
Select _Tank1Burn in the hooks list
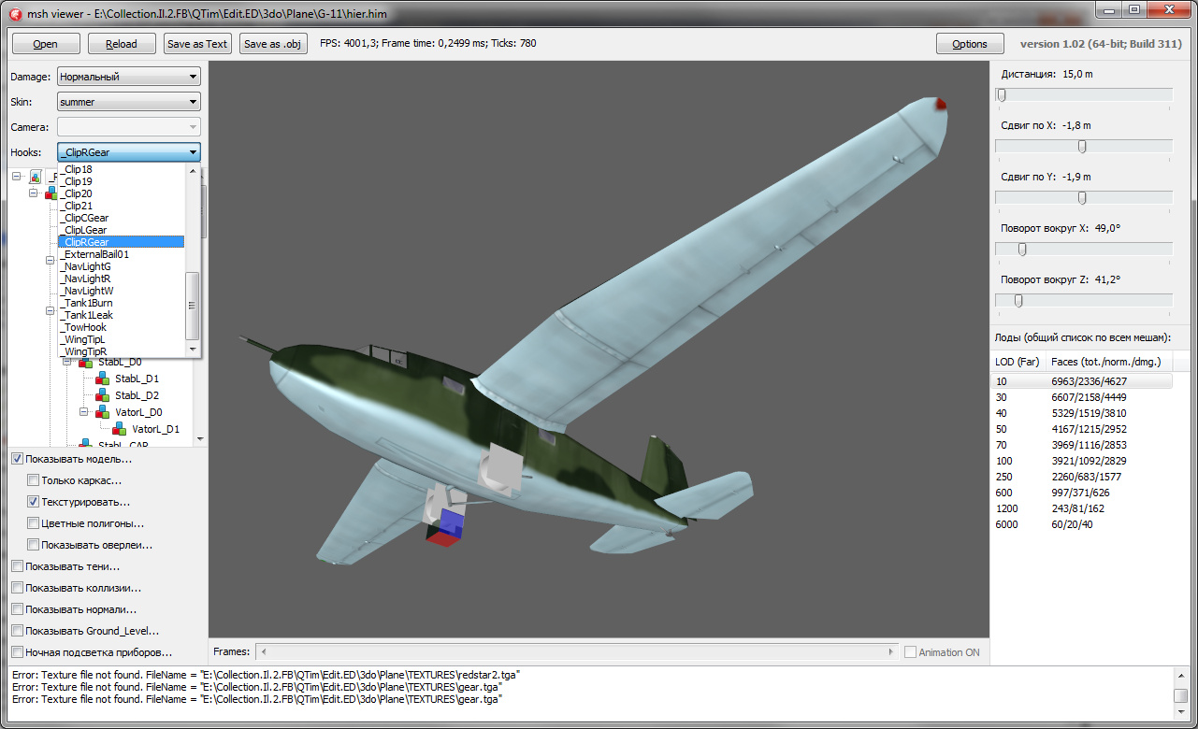tap(122, 303)
